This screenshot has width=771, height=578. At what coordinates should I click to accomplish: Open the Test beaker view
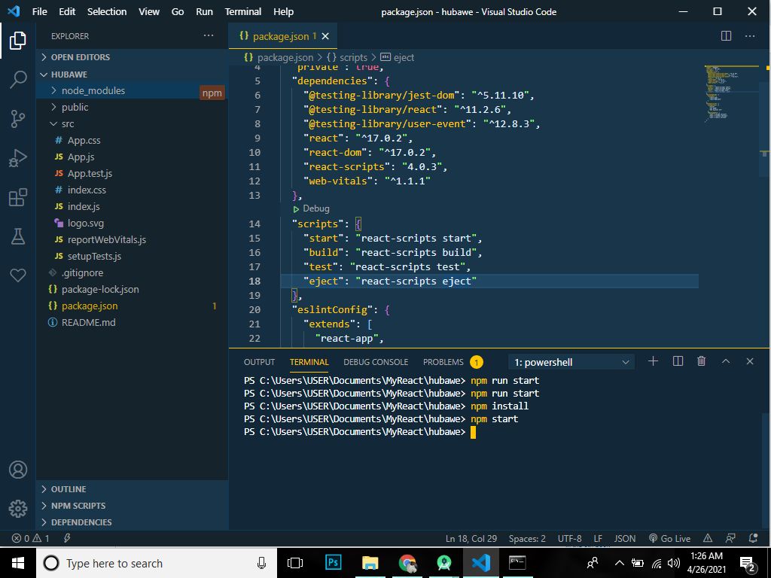tap(18, 236)
